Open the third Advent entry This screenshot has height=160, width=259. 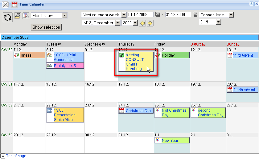tap(243, 55)
